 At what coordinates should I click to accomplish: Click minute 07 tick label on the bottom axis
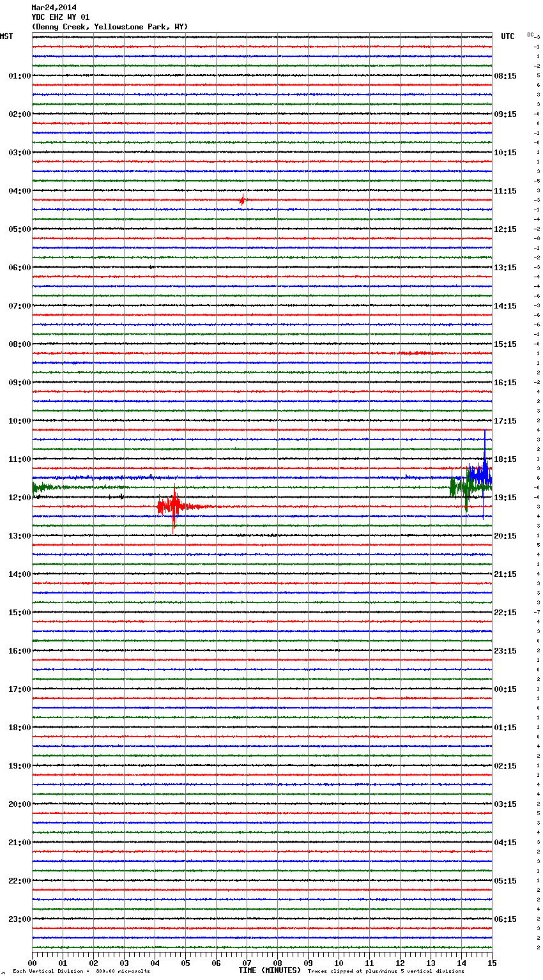247,963
